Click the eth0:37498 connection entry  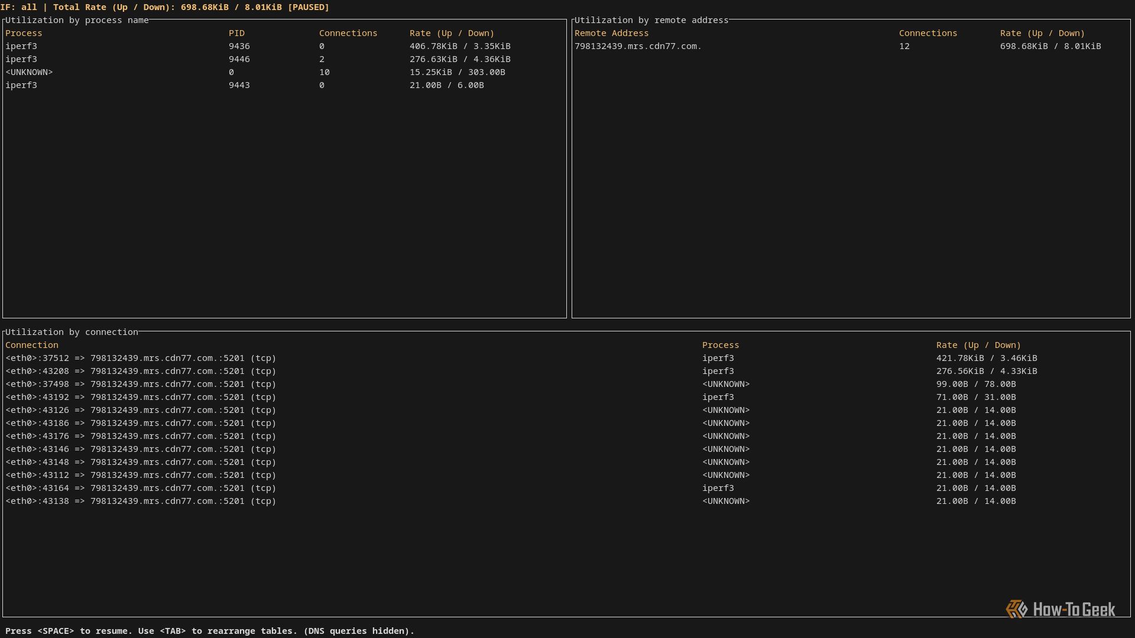point(141,384)
